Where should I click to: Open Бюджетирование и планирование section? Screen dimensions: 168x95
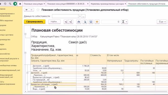7,15
